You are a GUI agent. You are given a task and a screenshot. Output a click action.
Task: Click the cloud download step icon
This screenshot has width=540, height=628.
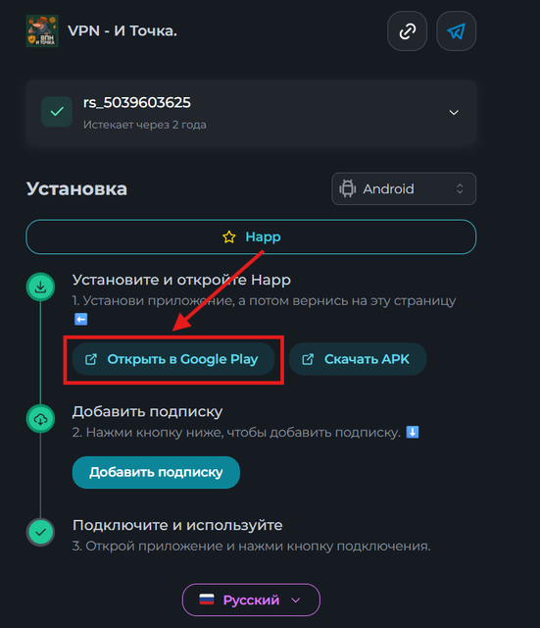point(40,419)
